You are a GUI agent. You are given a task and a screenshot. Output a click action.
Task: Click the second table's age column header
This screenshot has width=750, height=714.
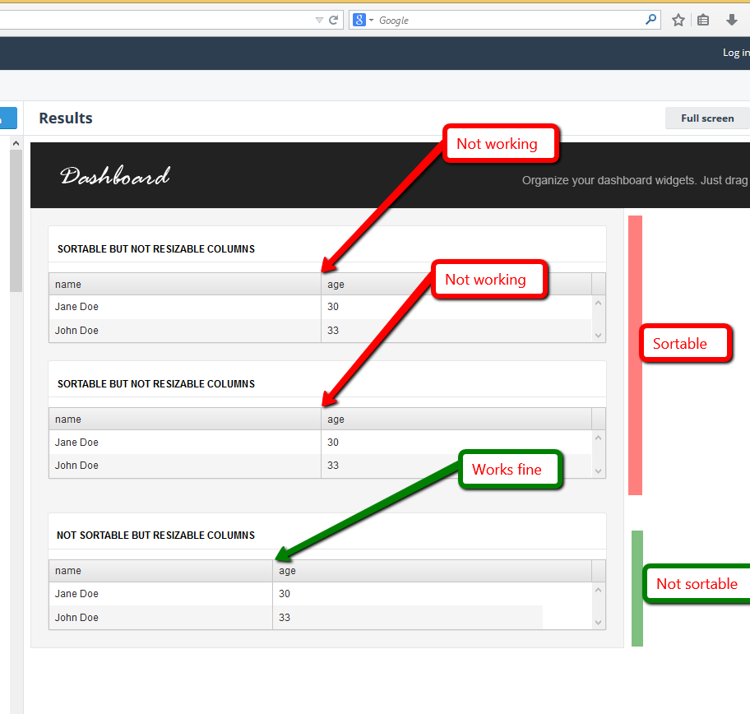[456, 420]
